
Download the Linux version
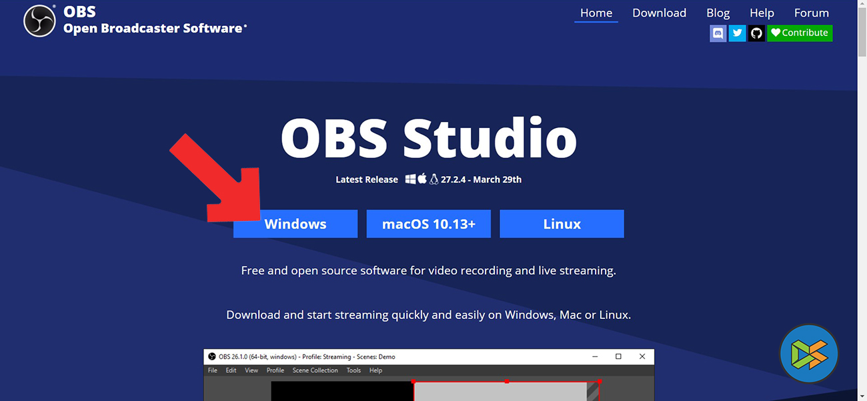click(562, 224)
